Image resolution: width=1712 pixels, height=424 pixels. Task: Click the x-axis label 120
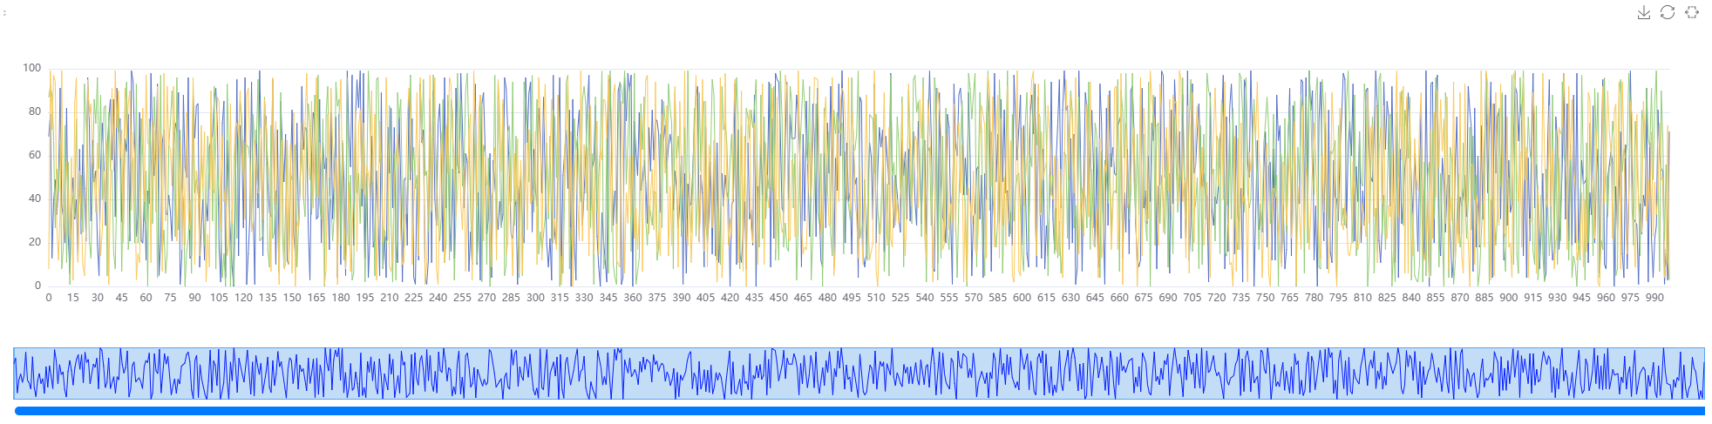coord(243,298)
